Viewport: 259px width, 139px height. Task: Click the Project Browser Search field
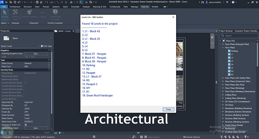click(239, 36)
